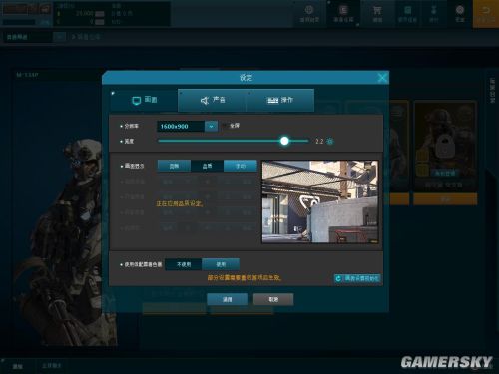Click the orange return arrow in top-right corner

point(486,10)
